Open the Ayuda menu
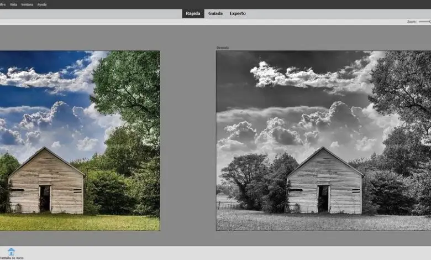 tap(42, 4)
